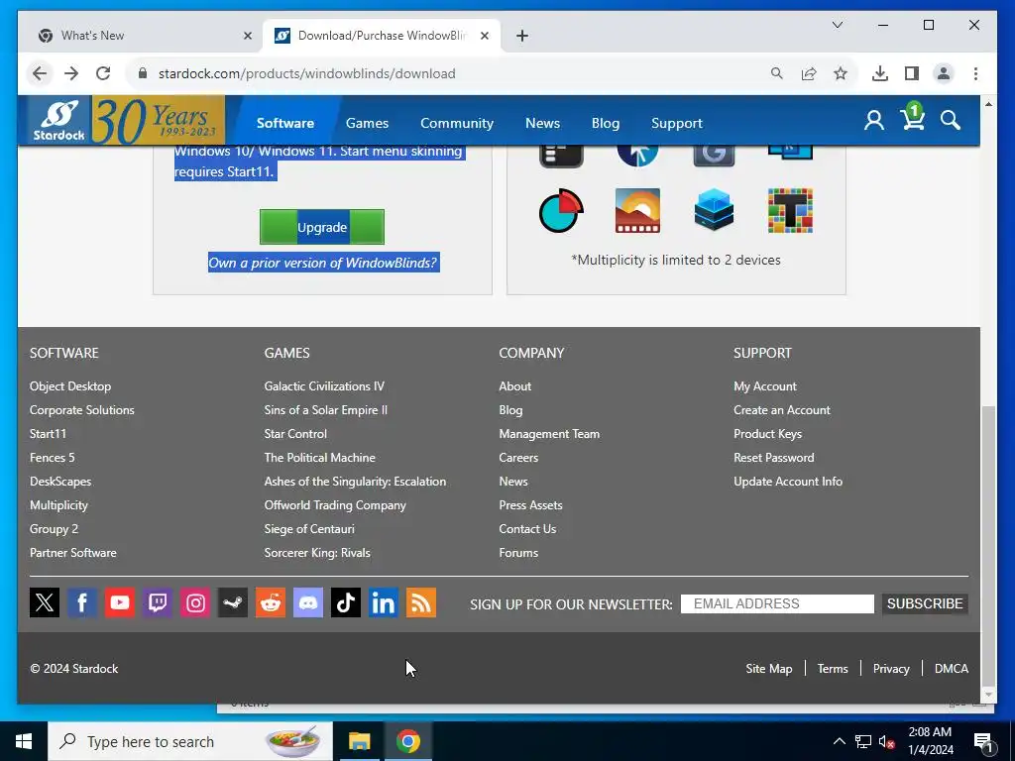The image size is (1015, 761).
Task: Click the SUBSCRIBE newsletter button
Action: click(x=925, y=603)
